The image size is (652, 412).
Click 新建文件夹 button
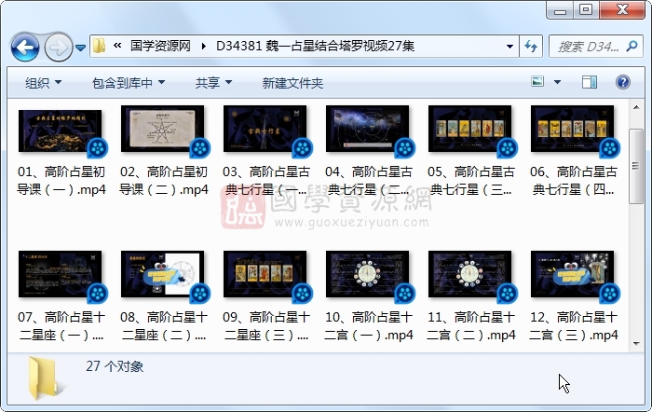(x=292, y=83)
